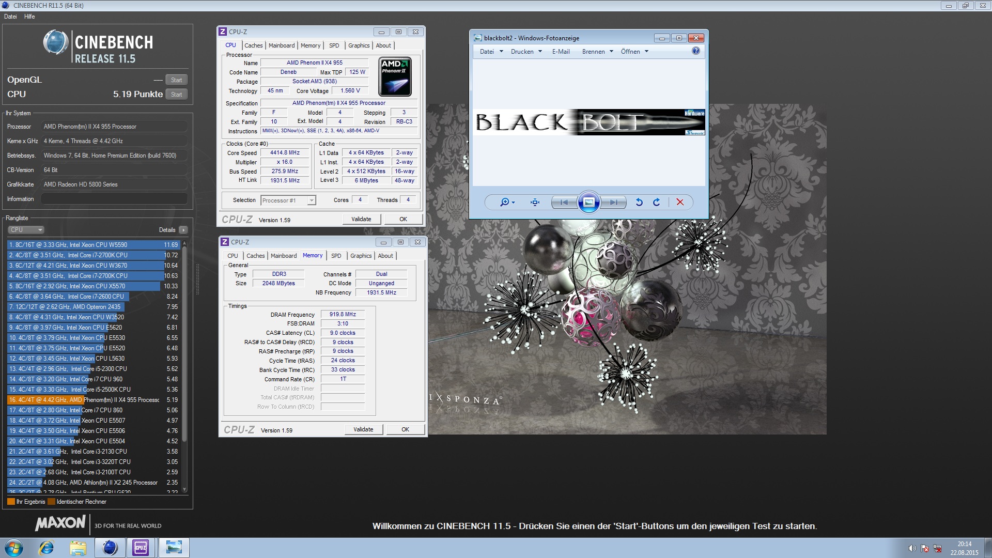Screen dimensions: 992x558
Task: Click OK in the upper CPU-Z window
Action: 403,219
